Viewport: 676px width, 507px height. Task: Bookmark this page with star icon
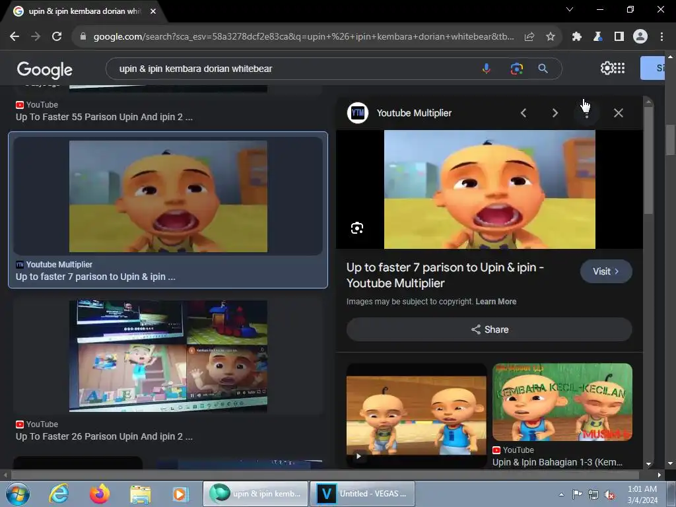[550, 37]
